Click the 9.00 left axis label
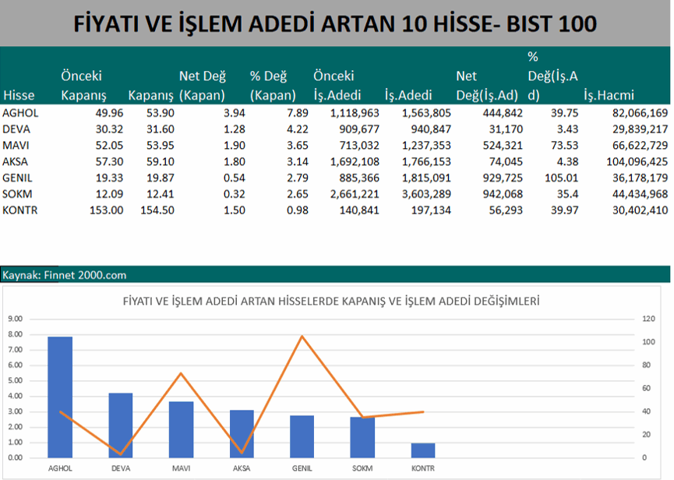 point(15,319)
